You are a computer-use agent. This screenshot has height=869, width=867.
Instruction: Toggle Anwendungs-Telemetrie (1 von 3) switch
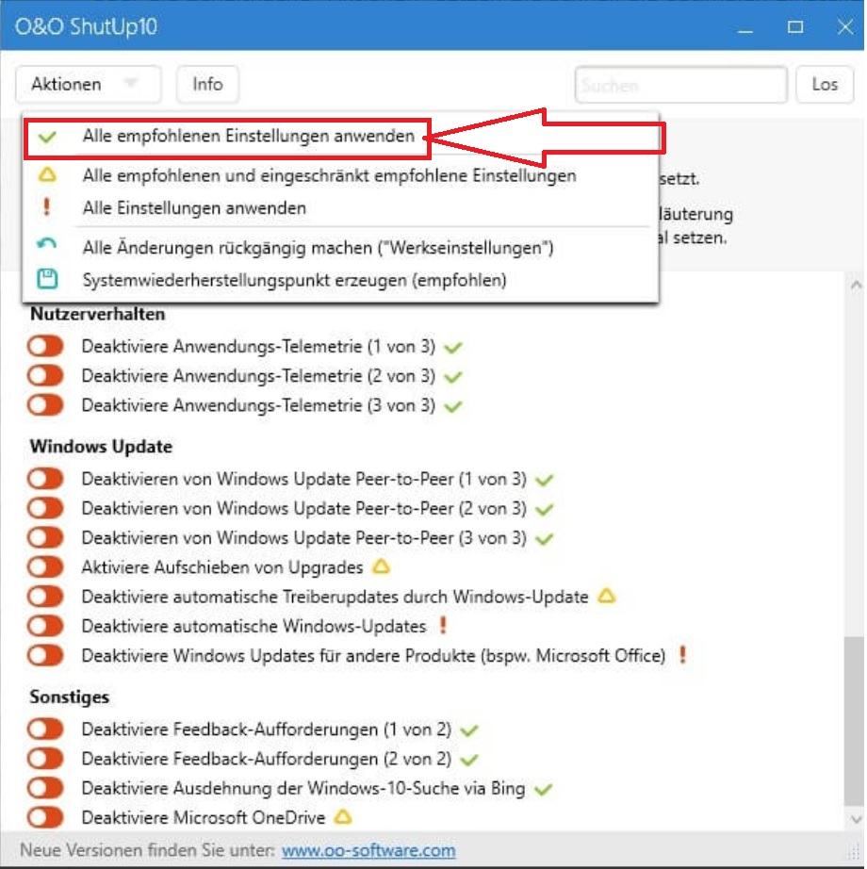coord(45,346)
